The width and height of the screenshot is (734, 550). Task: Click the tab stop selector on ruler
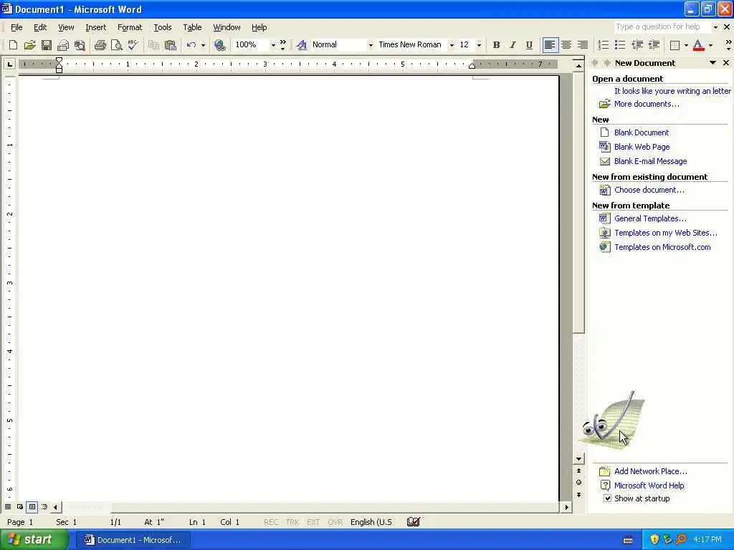[x=10, y=64]
